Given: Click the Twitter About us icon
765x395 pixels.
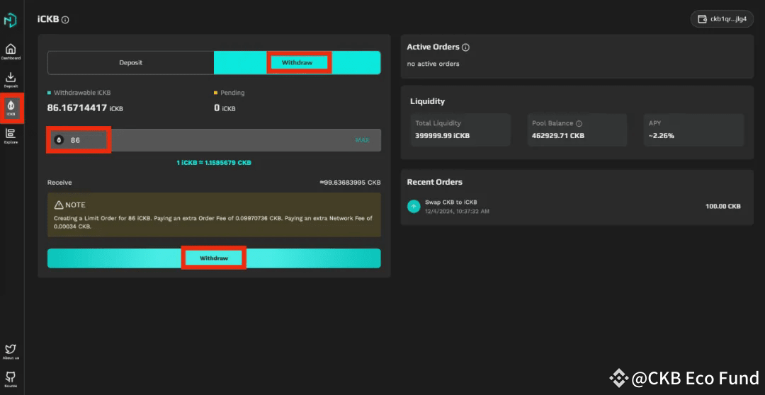Looking at the screenshot, I should point(11,350).
